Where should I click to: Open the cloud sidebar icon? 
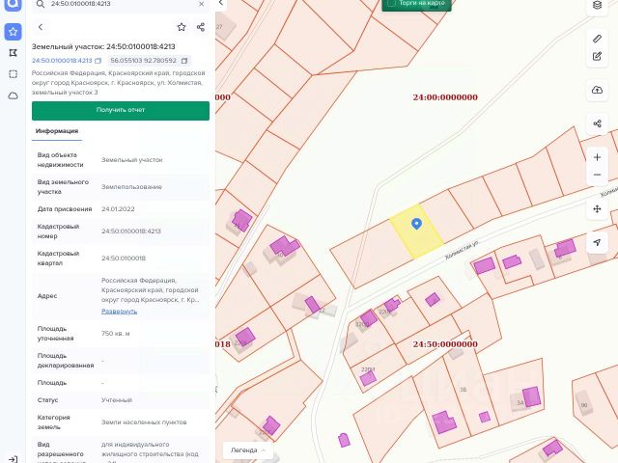(x=13, y=95)
